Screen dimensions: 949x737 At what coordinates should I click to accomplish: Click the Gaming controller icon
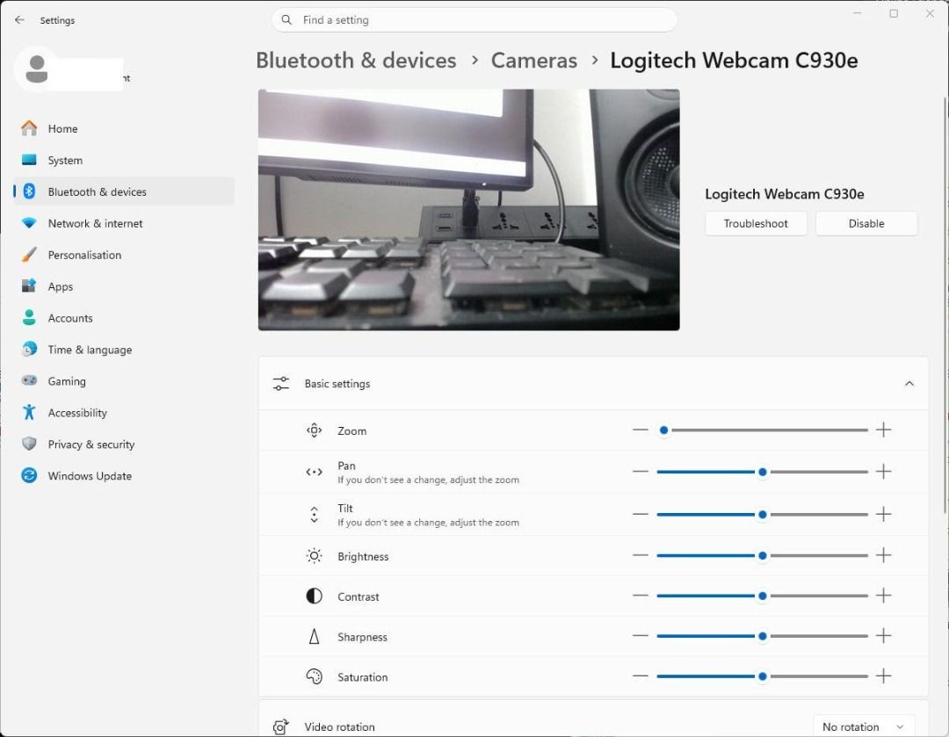(29, 380)
